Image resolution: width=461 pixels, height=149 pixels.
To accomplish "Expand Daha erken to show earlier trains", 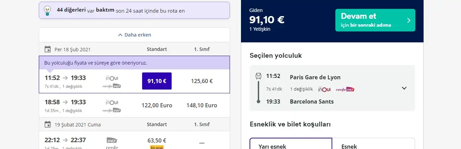I will [x=134, y=35].
